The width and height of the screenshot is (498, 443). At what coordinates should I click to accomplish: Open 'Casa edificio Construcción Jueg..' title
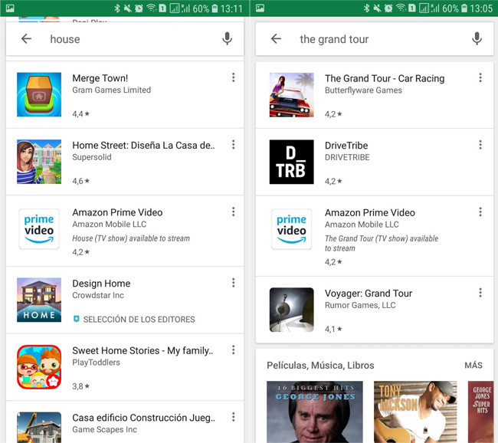click(x=143, y=418)
